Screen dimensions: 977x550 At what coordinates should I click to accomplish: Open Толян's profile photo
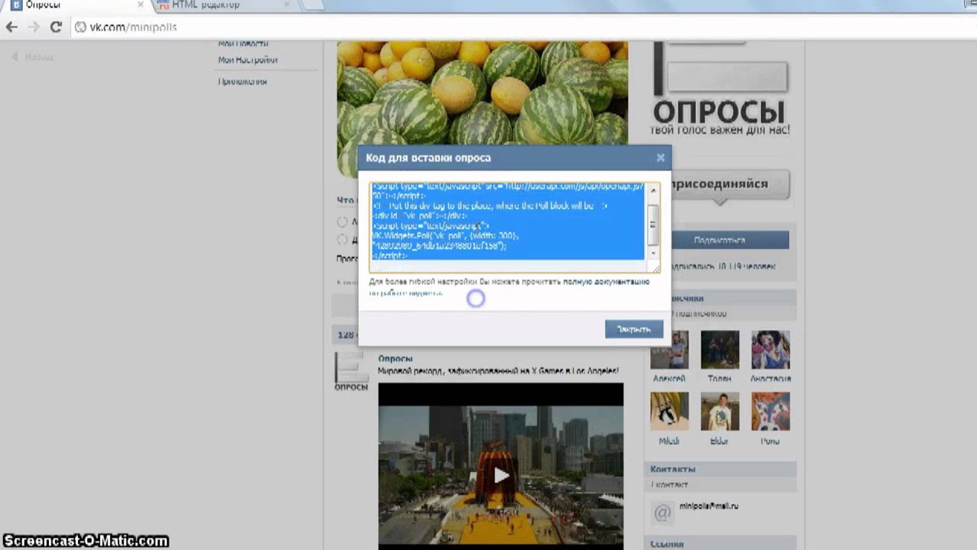pos(720,350)
